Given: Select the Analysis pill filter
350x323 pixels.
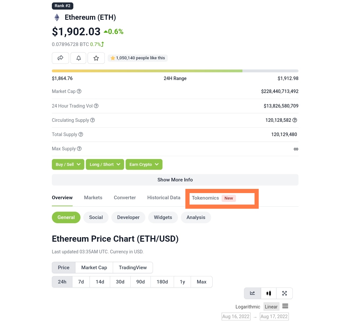Looking at the screenshot, I should 196,217.
